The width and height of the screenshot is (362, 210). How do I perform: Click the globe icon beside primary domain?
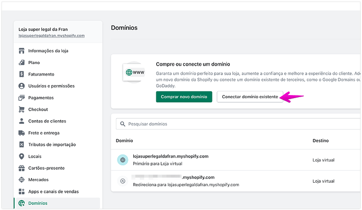click(x=122, y=160)
